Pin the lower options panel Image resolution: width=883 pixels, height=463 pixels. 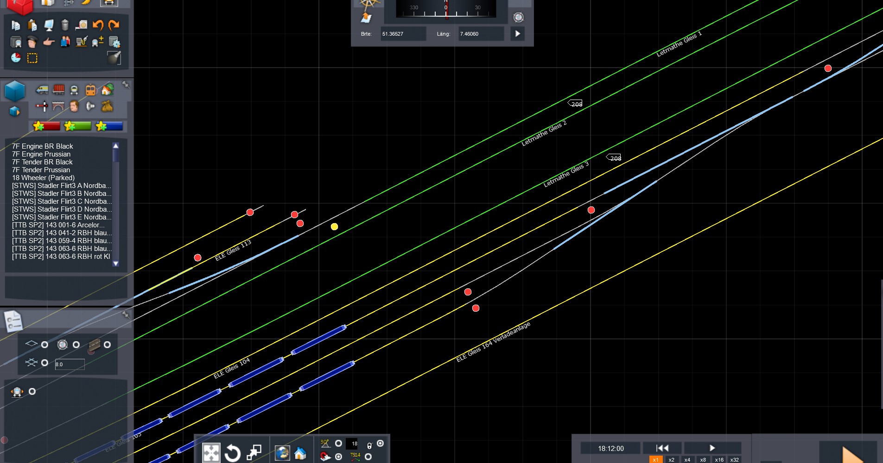126,315
